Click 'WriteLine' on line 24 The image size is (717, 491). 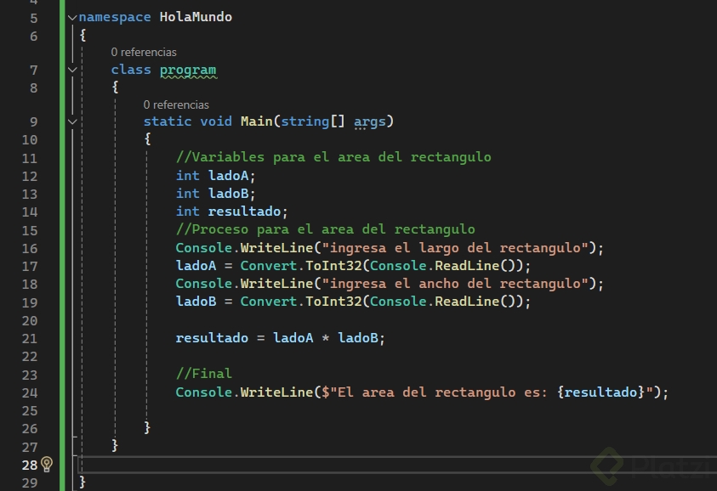[x=276, y=392]
